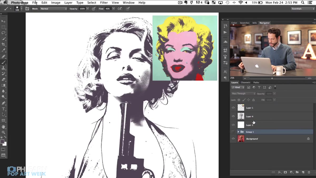Viewport: 316px width, 178px height.
Task: Select the Brush tool in toolbox
Action: tap(3, 62)
